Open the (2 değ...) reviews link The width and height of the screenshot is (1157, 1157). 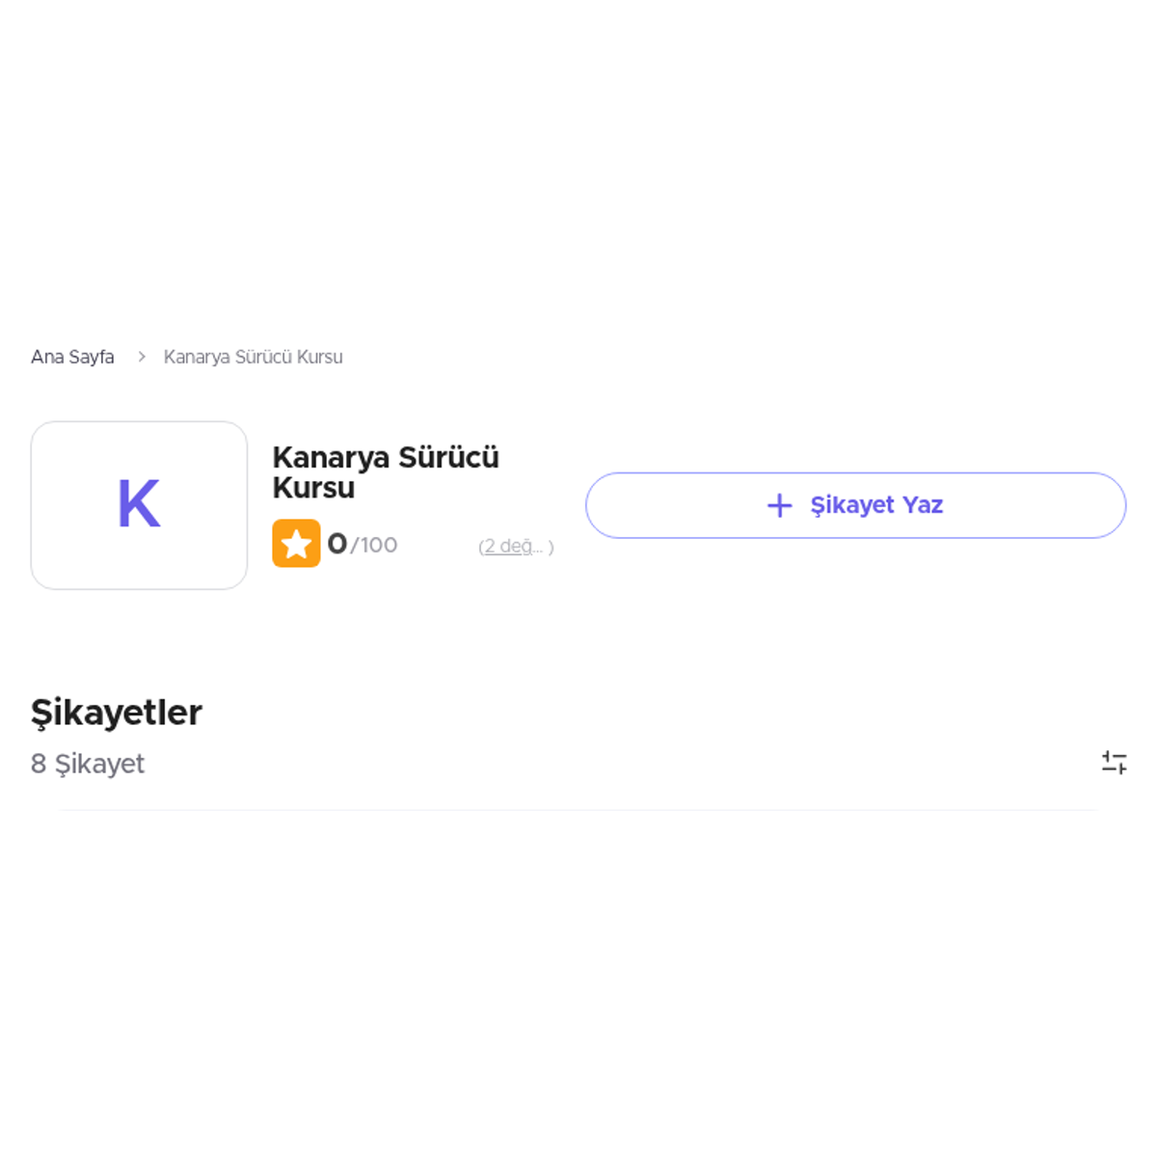point(516,547)
